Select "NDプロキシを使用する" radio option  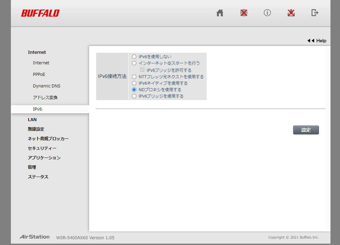point(134,89)
